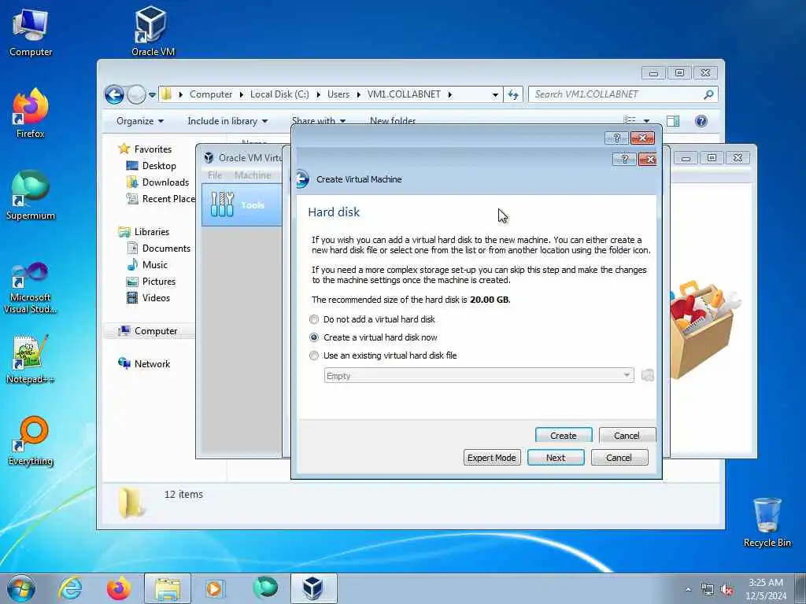Click the back arrow in Create Virtual Machine
The width and height of the screenshot is (806, 604).
click(303, 179)
